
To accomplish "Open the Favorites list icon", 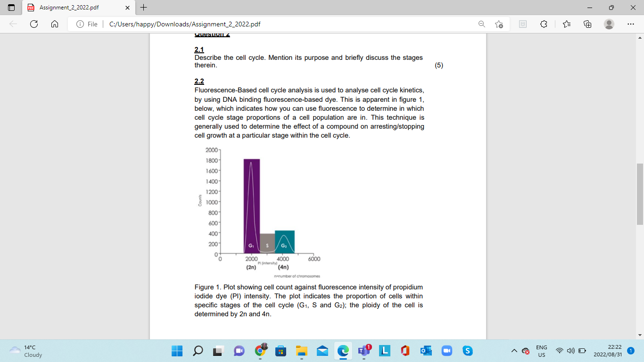I will click(566, 24).
